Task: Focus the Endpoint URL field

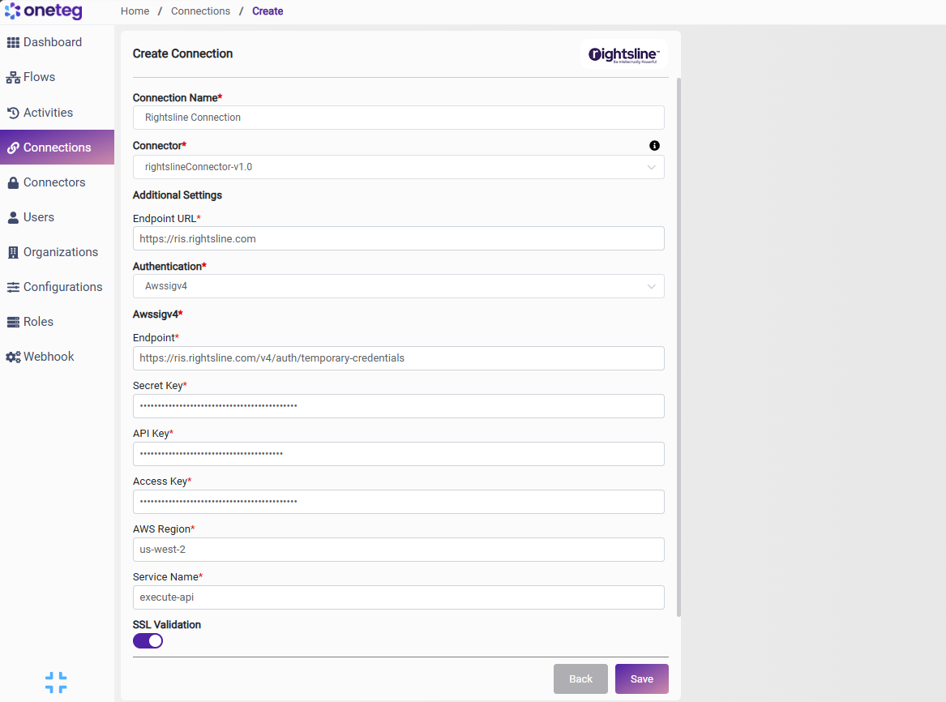Action: (398, 239)
